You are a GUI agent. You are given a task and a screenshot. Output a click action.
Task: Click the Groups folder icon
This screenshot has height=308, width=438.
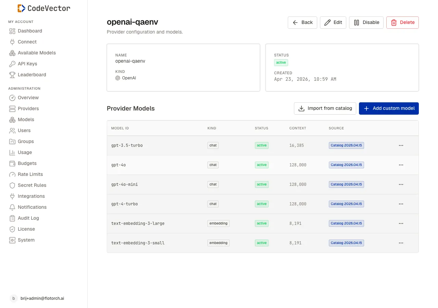12,142
